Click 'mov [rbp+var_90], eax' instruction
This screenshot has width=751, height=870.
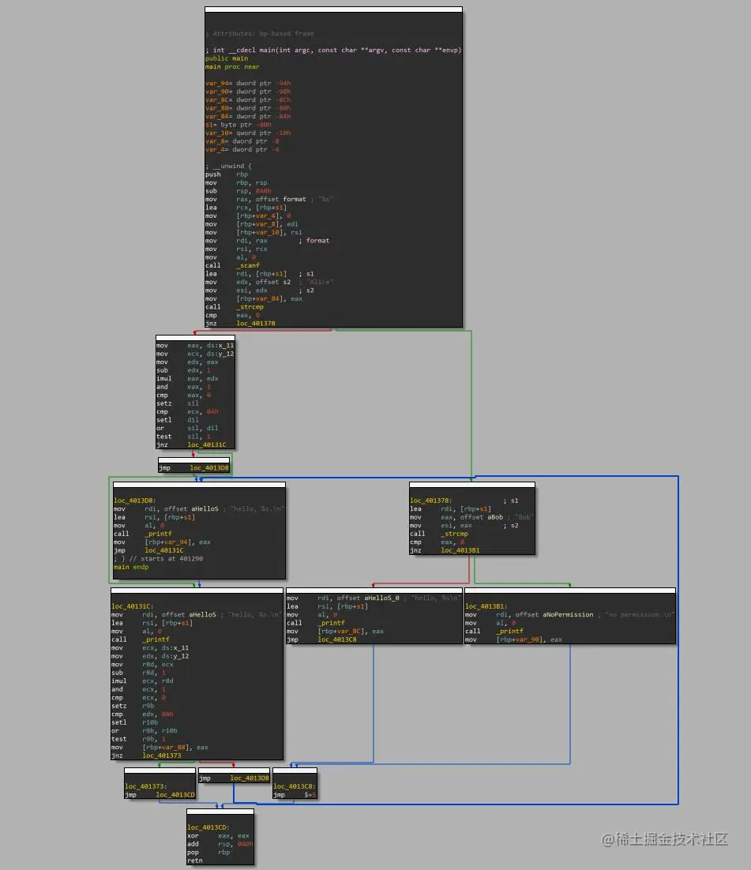point(514,639)
